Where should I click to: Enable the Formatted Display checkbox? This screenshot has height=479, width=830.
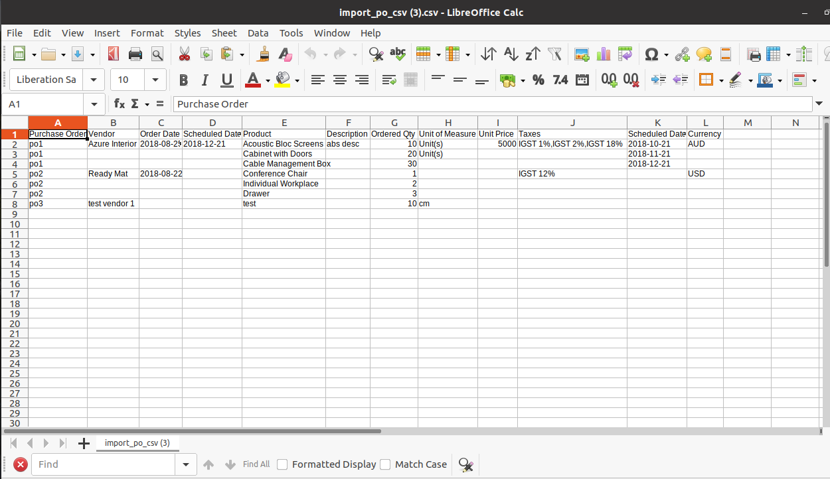pyautogui.click(x=282, y=464)
